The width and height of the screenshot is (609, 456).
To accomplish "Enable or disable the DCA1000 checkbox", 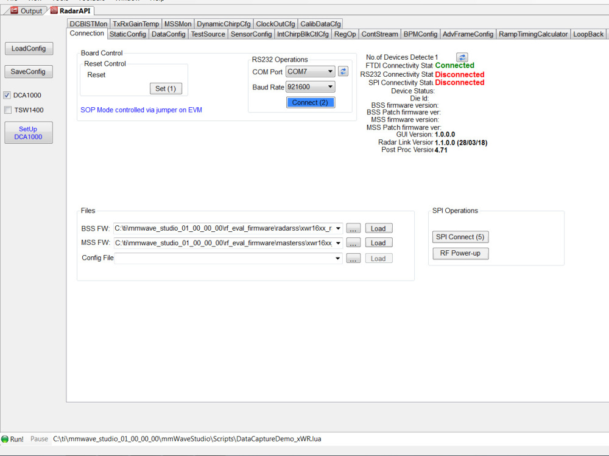I will [x=7, y=95].
